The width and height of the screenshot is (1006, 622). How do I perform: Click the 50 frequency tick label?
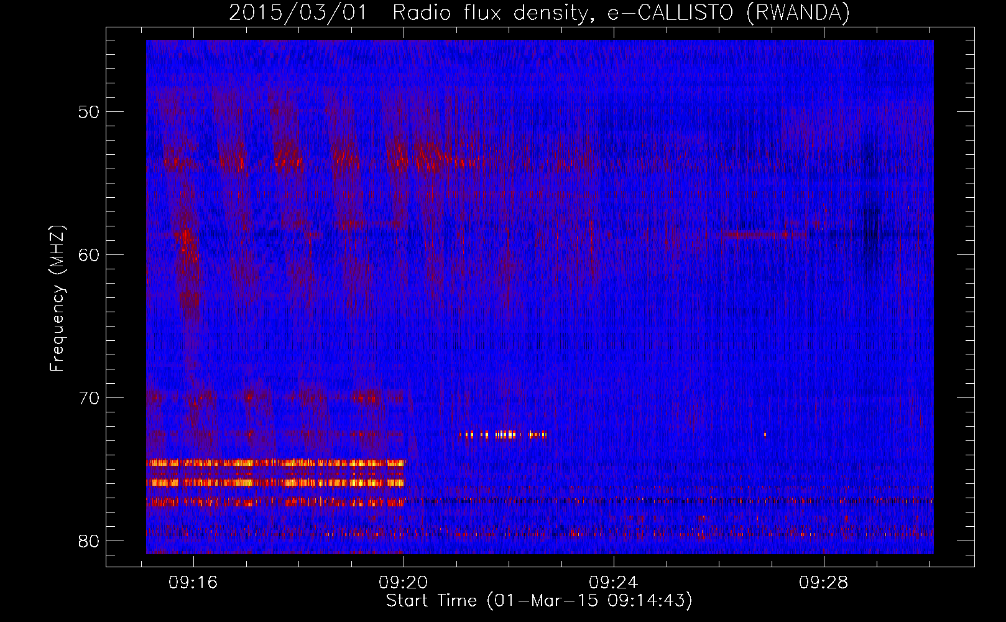coord(89,113)
